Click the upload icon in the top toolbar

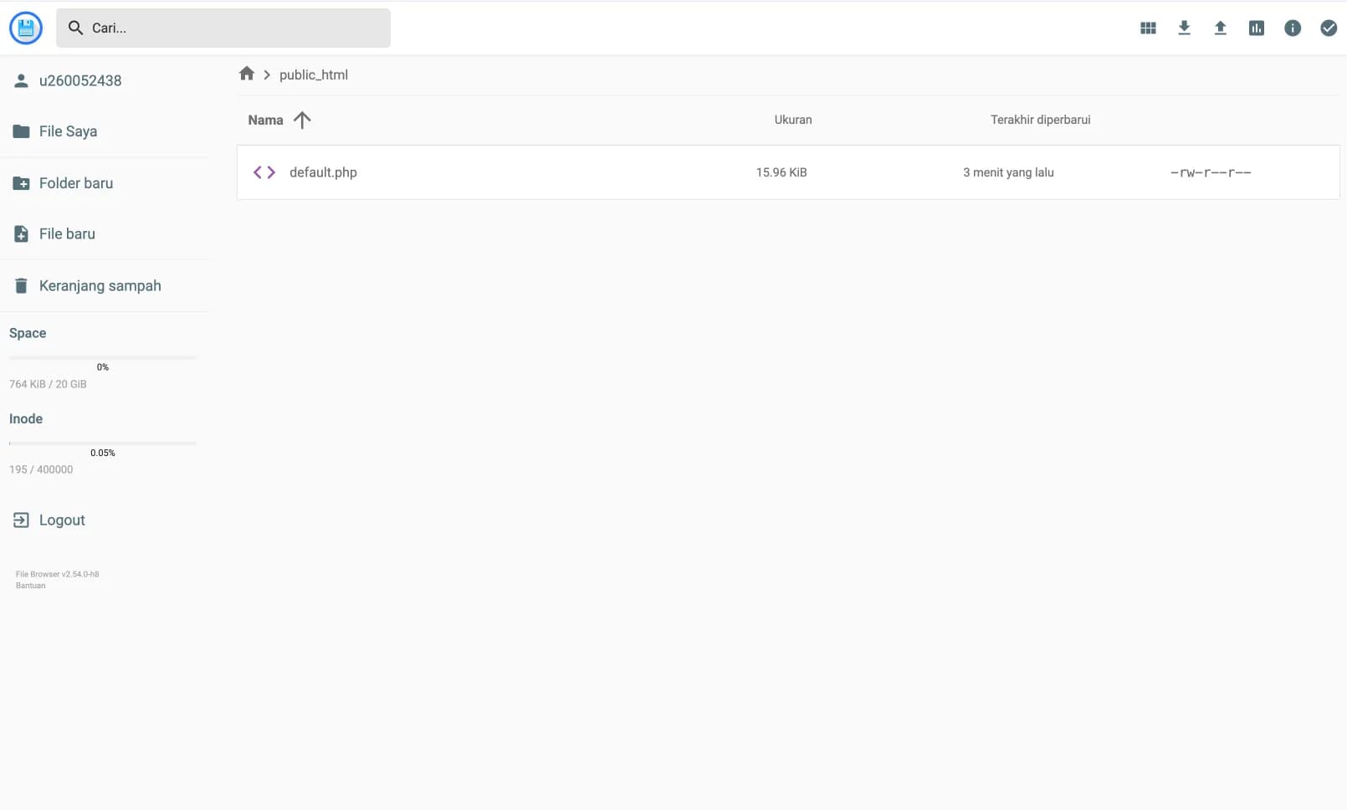click(1220, 28)
